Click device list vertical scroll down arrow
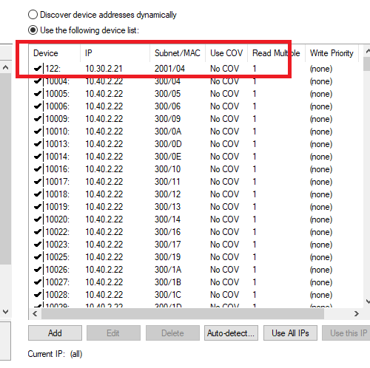The width and height of the screenshot is (370, 368). pyautogui.click(x=368, y=301)
